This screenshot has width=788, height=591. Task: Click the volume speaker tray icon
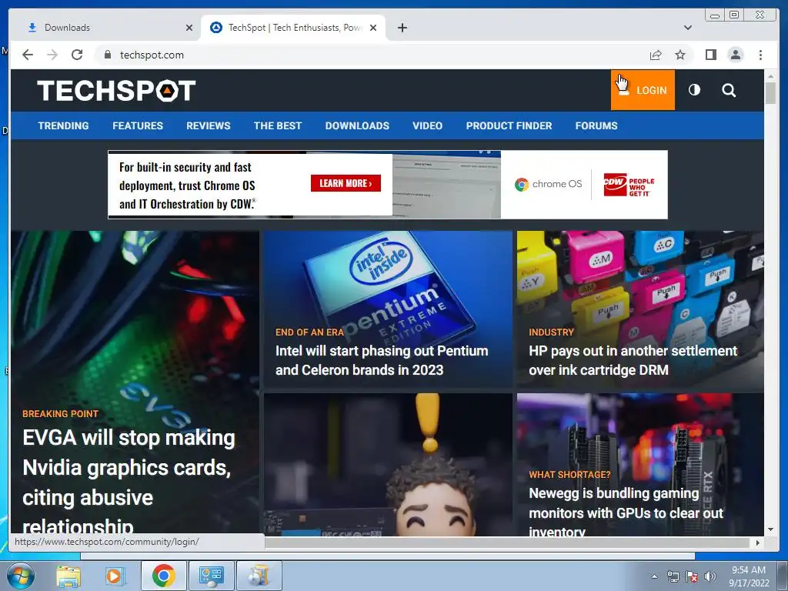click(710, 576)
